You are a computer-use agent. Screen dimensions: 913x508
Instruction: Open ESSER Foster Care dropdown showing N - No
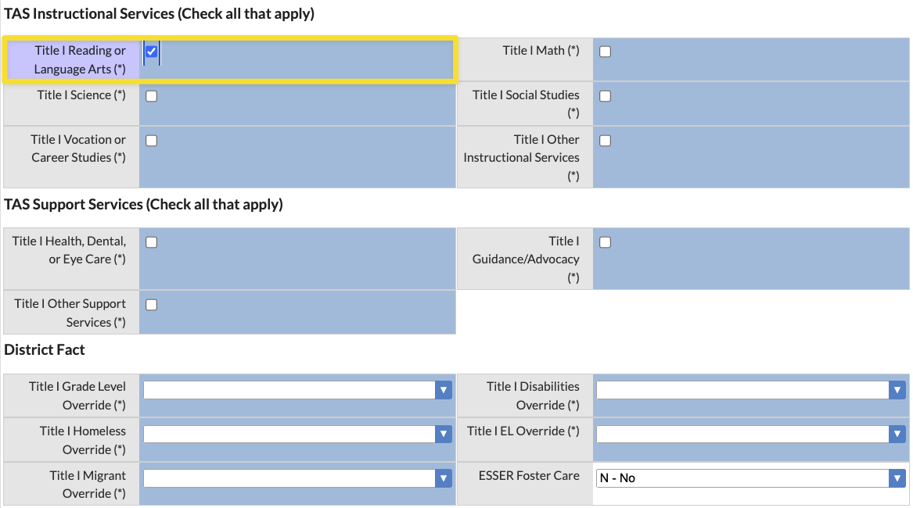coord(750,478)
